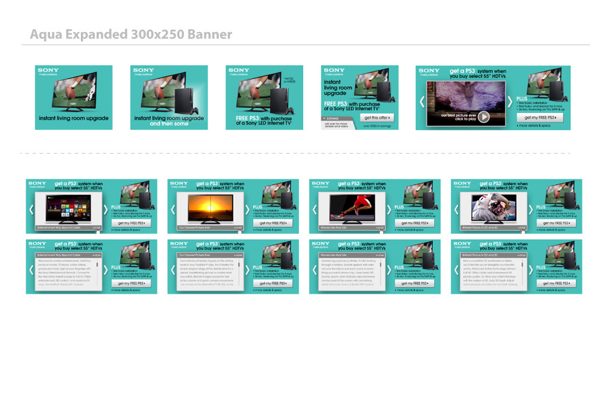Click previous arrow in Entertainment Way Beyond Cable slide
611x415 pixels.
pyautogui.click(x=31, y=210)
